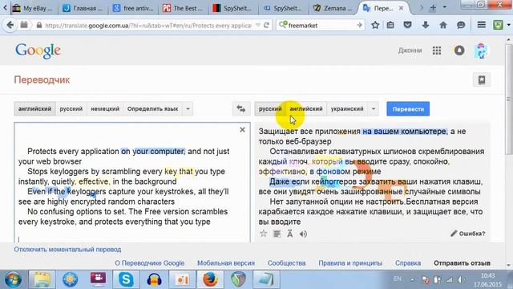
Task: Select немецкий as source language
Action: [x=105, y=109]
